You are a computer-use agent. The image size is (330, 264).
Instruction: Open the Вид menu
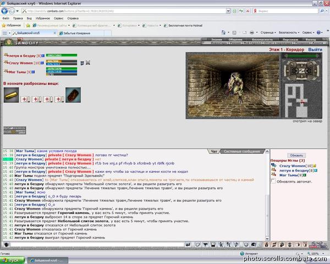tap(29, 18)
